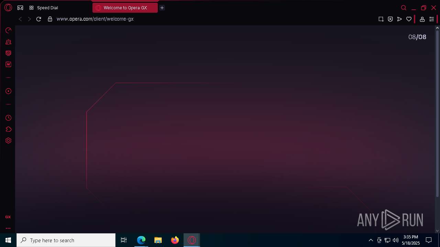440x247 pixels.
Task: Open the Easy Setup menu
Action: tap(431, 19)
